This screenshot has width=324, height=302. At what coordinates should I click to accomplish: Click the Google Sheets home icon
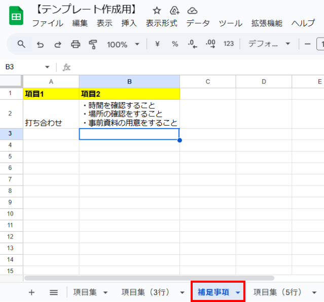pos(16,16)
